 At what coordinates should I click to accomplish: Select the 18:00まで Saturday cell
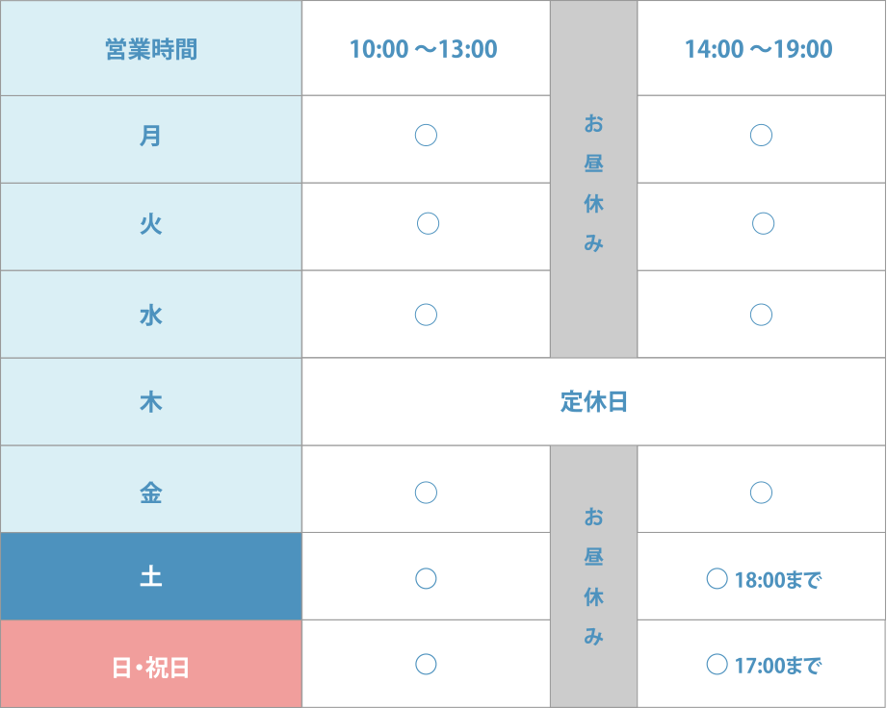click(x=762, y=576)
